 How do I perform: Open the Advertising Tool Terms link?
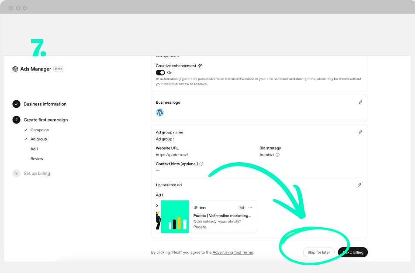click(x=233, y=253)
